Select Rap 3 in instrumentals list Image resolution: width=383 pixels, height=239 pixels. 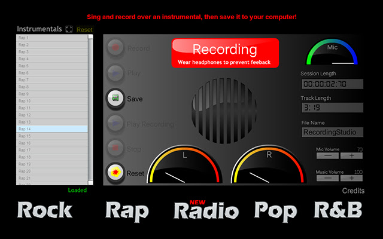[x=52, y=52]
